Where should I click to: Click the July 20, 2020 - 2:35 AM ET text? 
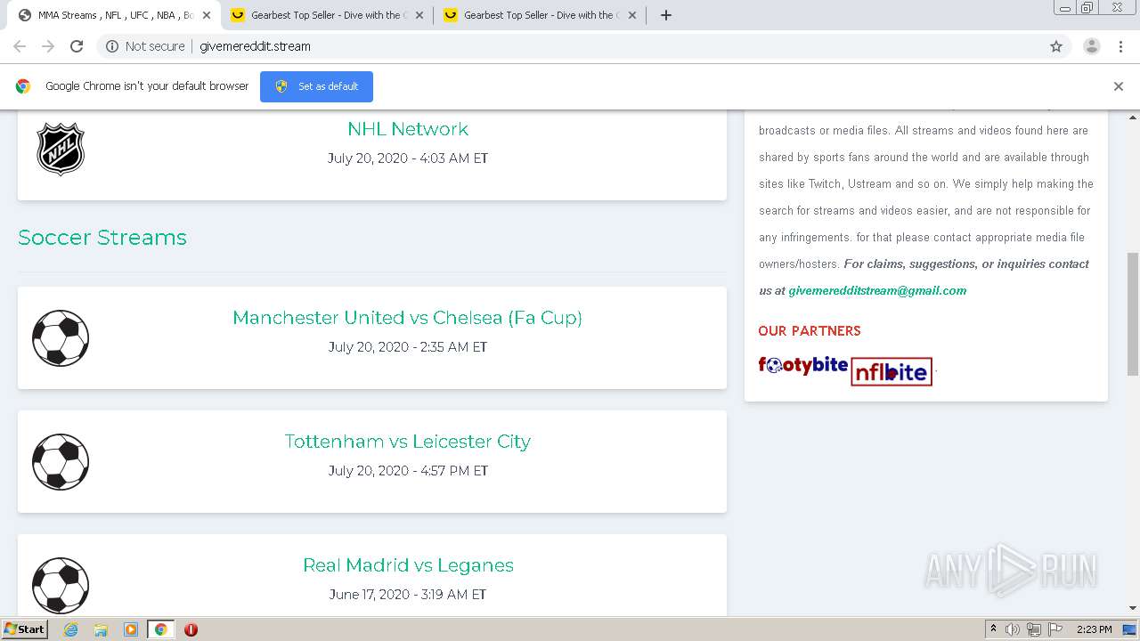point(408,347)
